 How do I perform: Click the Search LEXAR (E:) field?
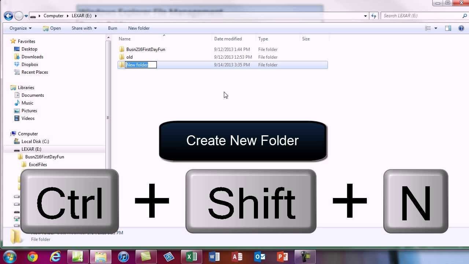(x=421, y=16)
